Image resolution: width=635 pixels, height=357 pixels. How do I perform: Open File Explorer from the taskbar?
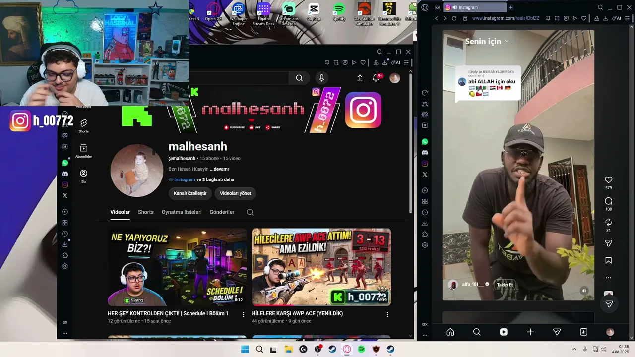(x=288, y=349)
